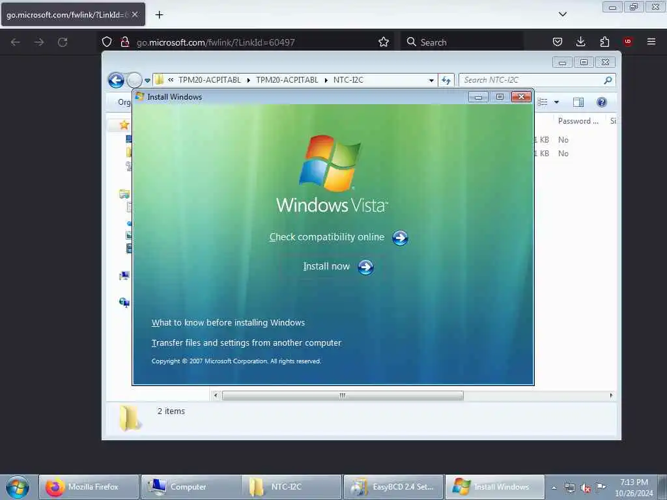Switch to Computer taskbar button
This screenshot has height=500, width=667.
pyautogui.click(x=191, y=487)
